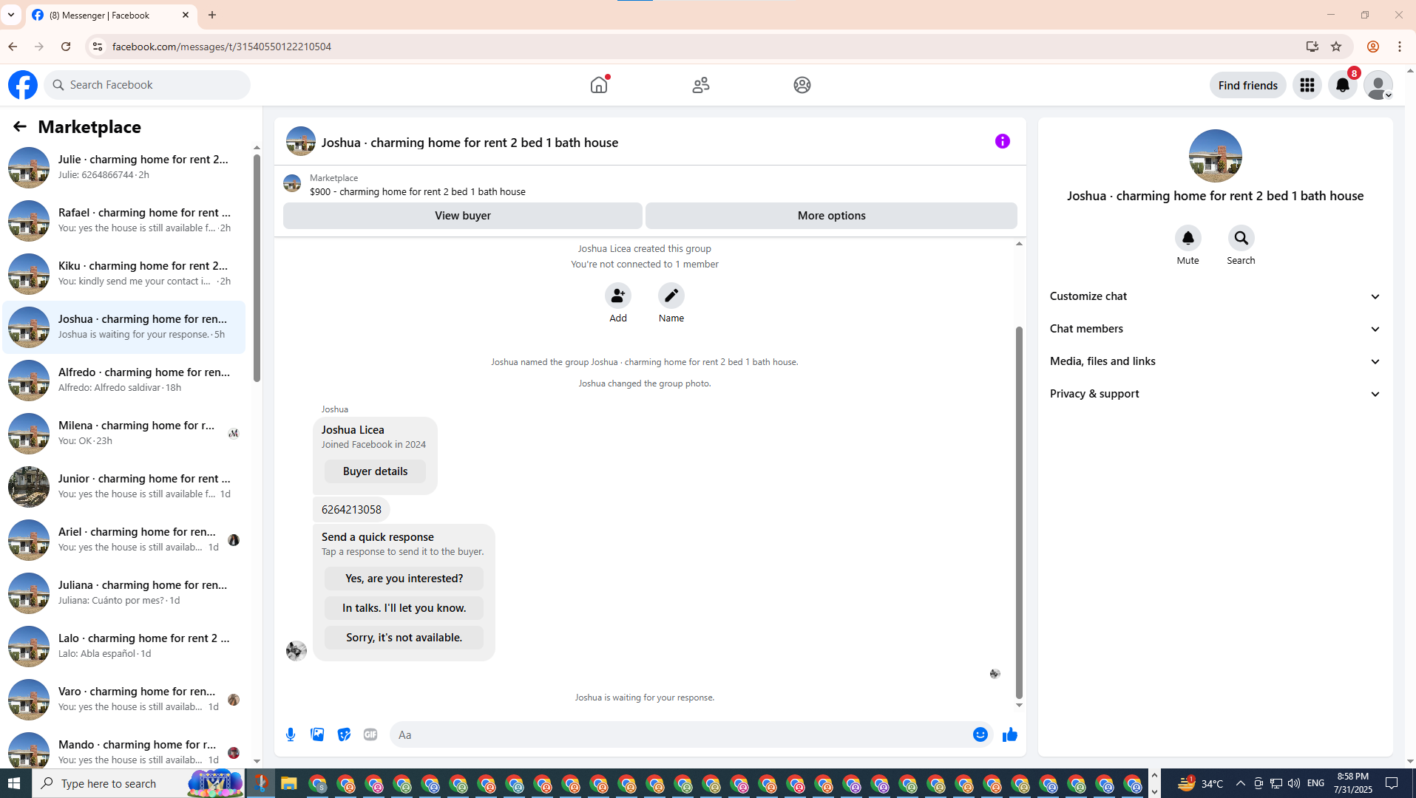Open Chrome profile icon
The width and height of the screenshot is (1416, 798).
pos(1373,47)
